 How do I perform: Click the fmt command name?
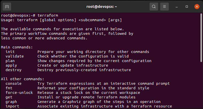[9, 88]
